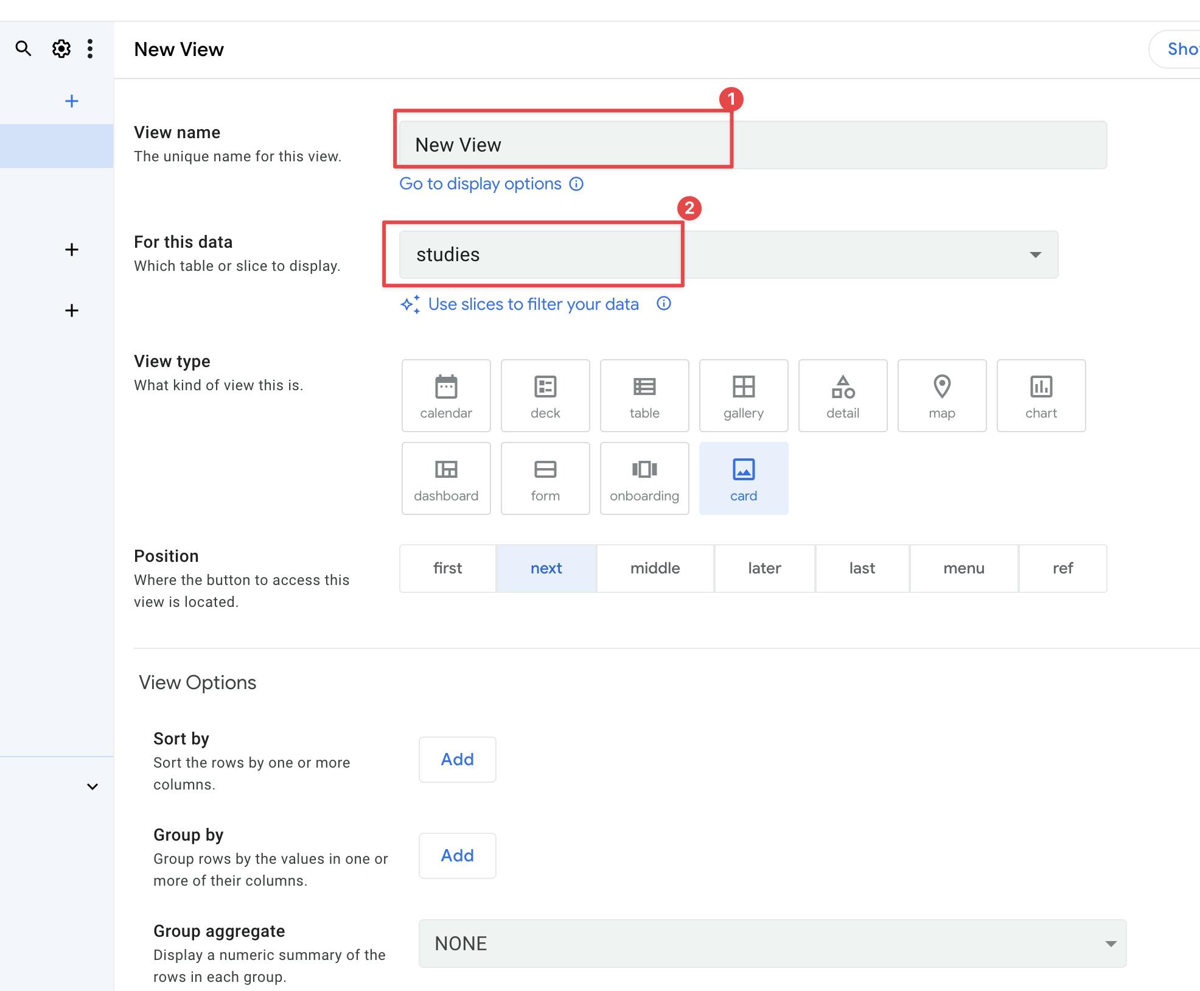Click the search magnifier icon
Image resolution: width=1200 pixels, height=991 pixels.
(23, 49)
